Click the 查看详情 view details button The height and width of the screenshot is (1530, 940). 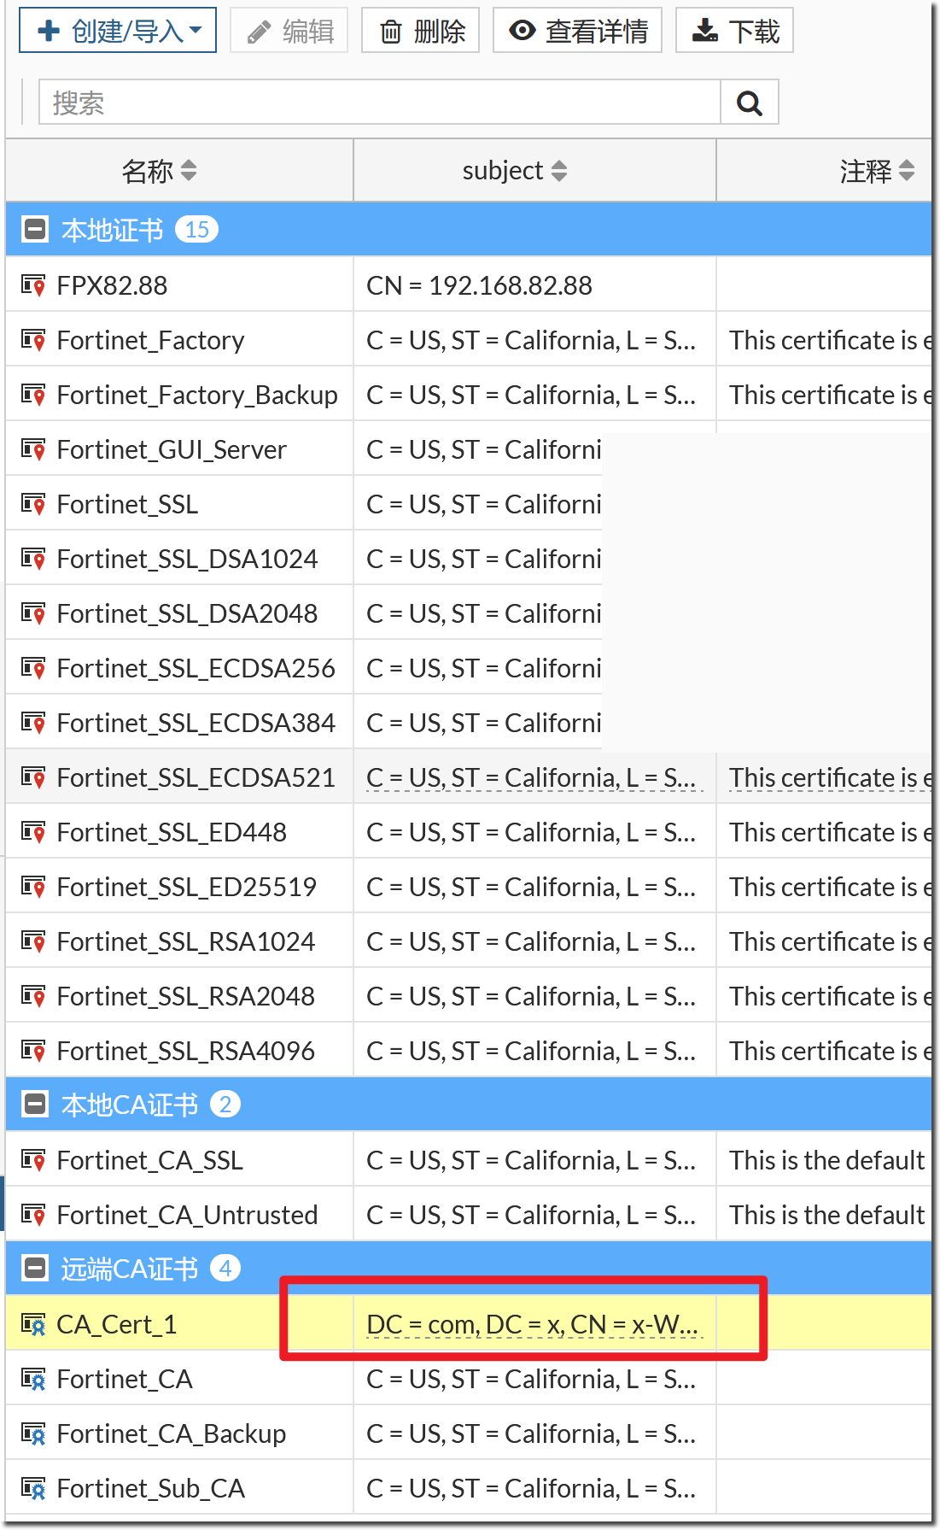pos(577,31)
